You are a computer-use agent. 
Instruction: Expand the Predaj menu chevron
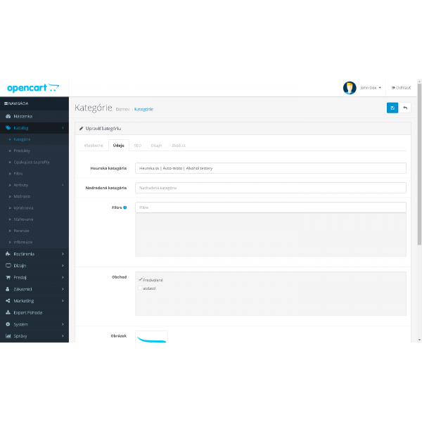[x=63, y=277]
